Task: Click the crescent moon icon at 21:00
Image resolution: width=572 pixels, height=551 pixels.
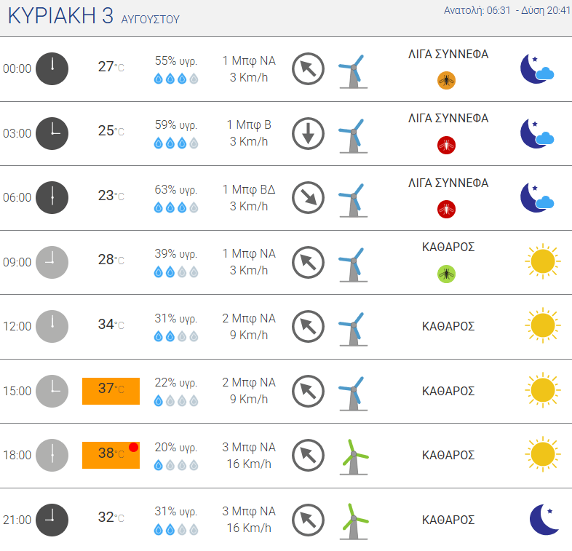Action: tap(544, 519)
